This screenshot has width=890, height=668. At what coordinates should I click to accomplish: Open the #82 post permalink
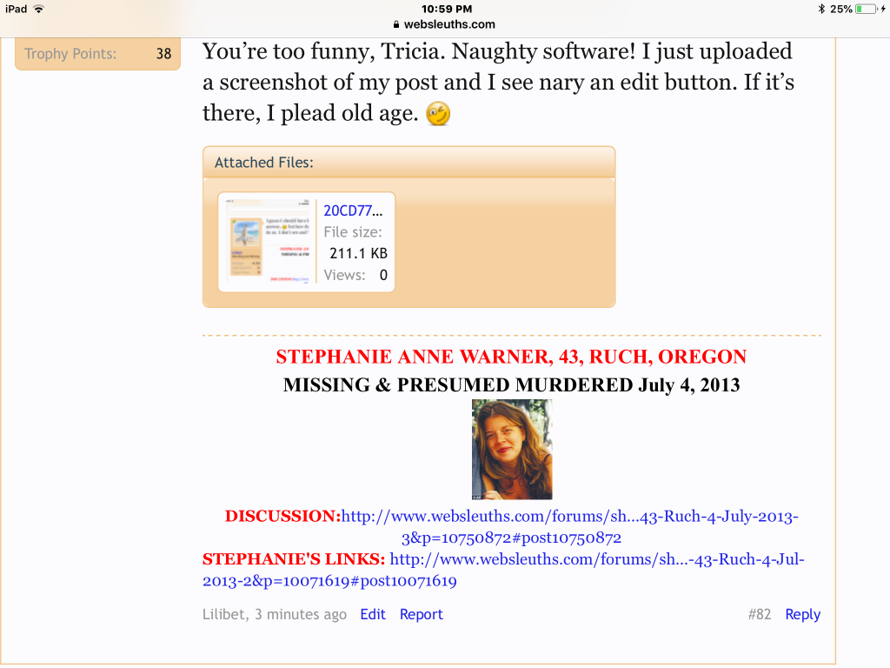[759, 614]
